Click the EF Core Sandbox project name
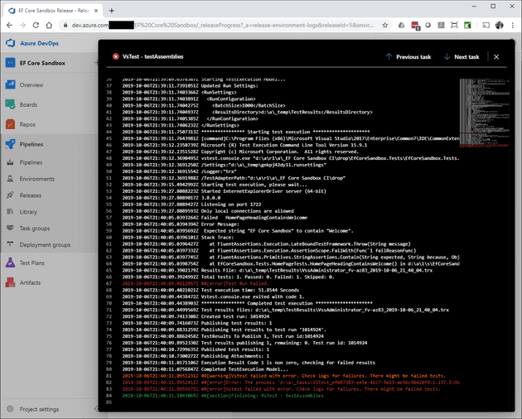The image size is (522, 419). point(42,63)
